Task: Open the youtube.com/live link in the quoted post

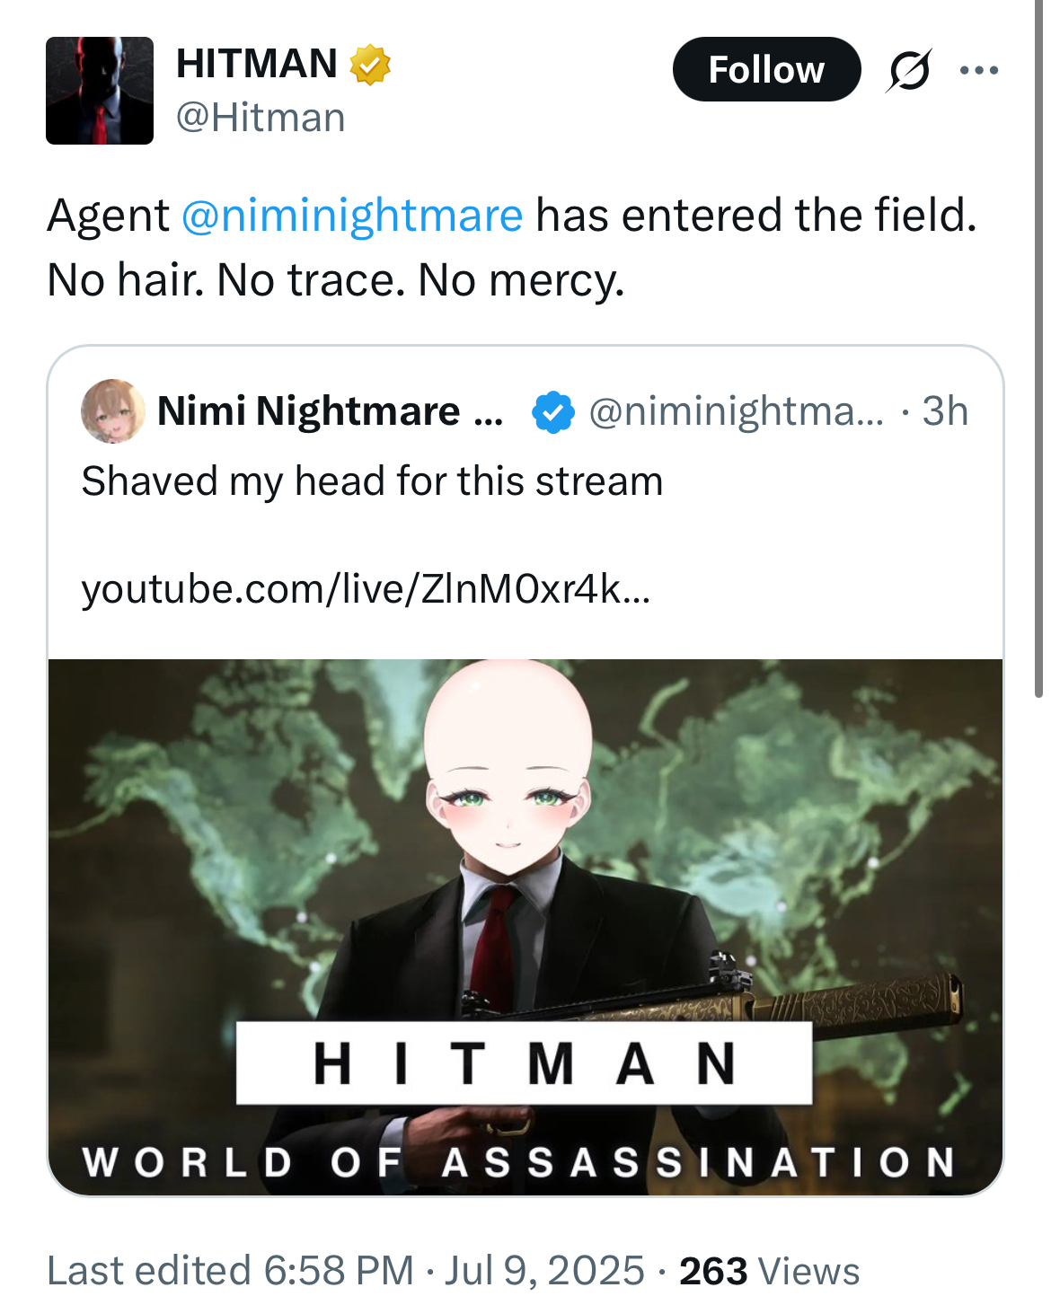Action: 366,589
